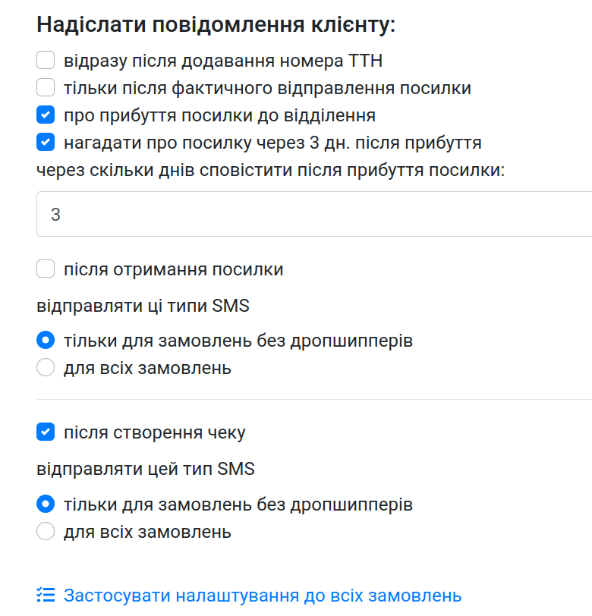Screen dimensions: 592x616
Task: Check the 'після отримання посилки' checkbox
Action: tap(46, 269)
